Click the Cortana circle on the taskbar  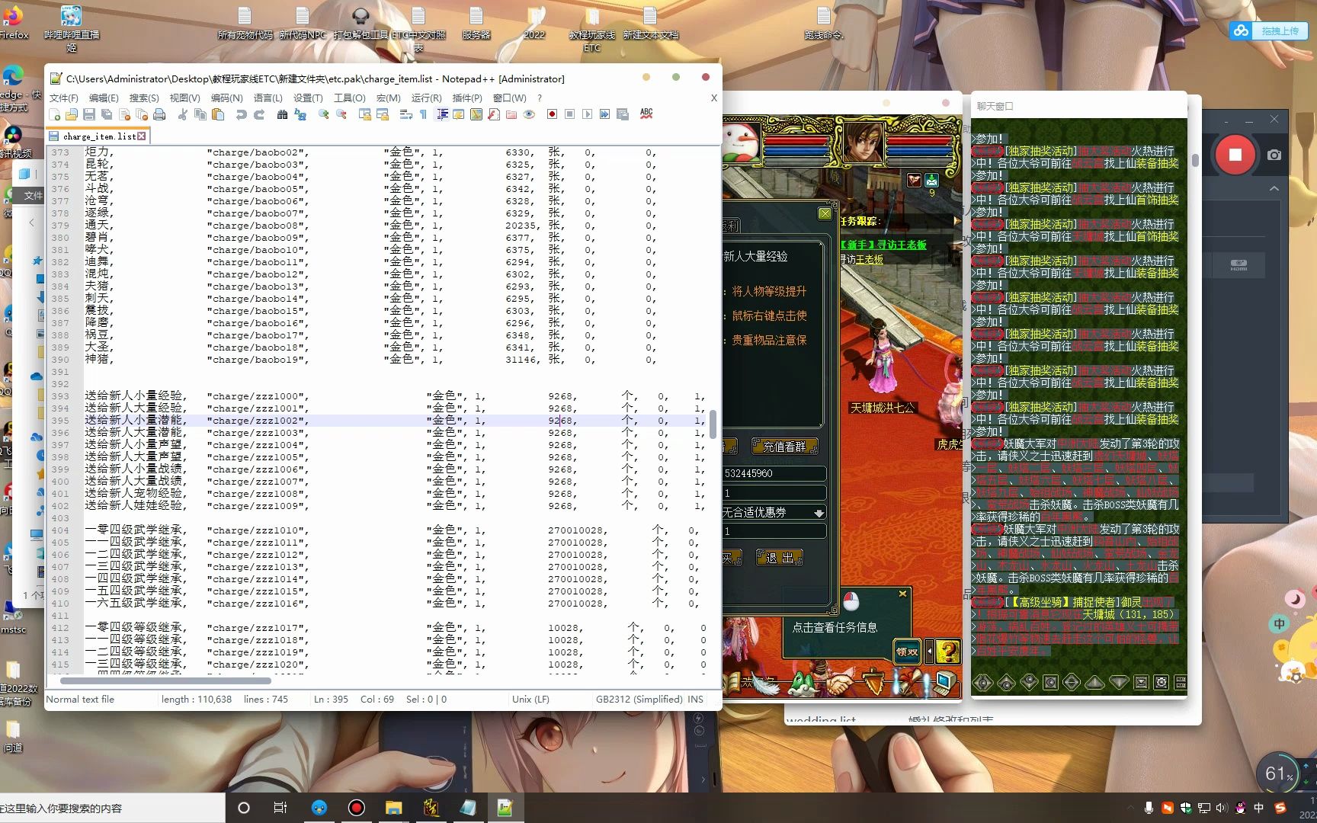244,808
